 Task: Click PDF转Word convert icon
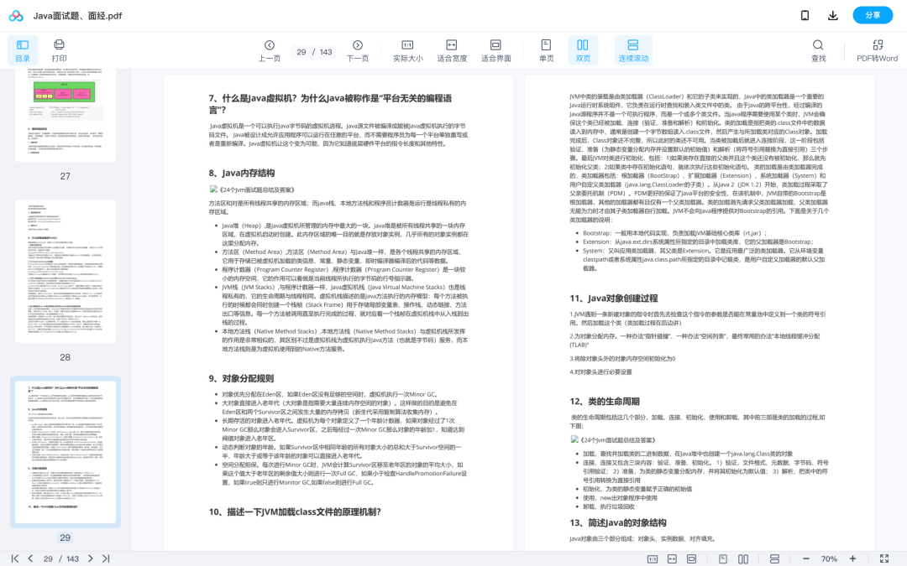pos(877,50)
